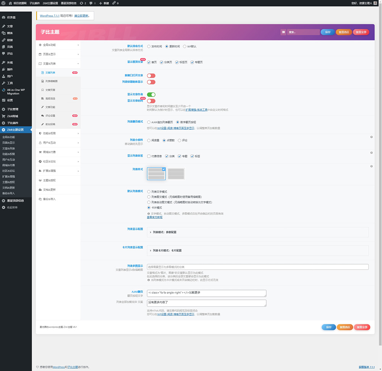
Task: Click the 评论 speech bubble icon in sidebar
Action: pyautogui.click(x=3, y=54)
